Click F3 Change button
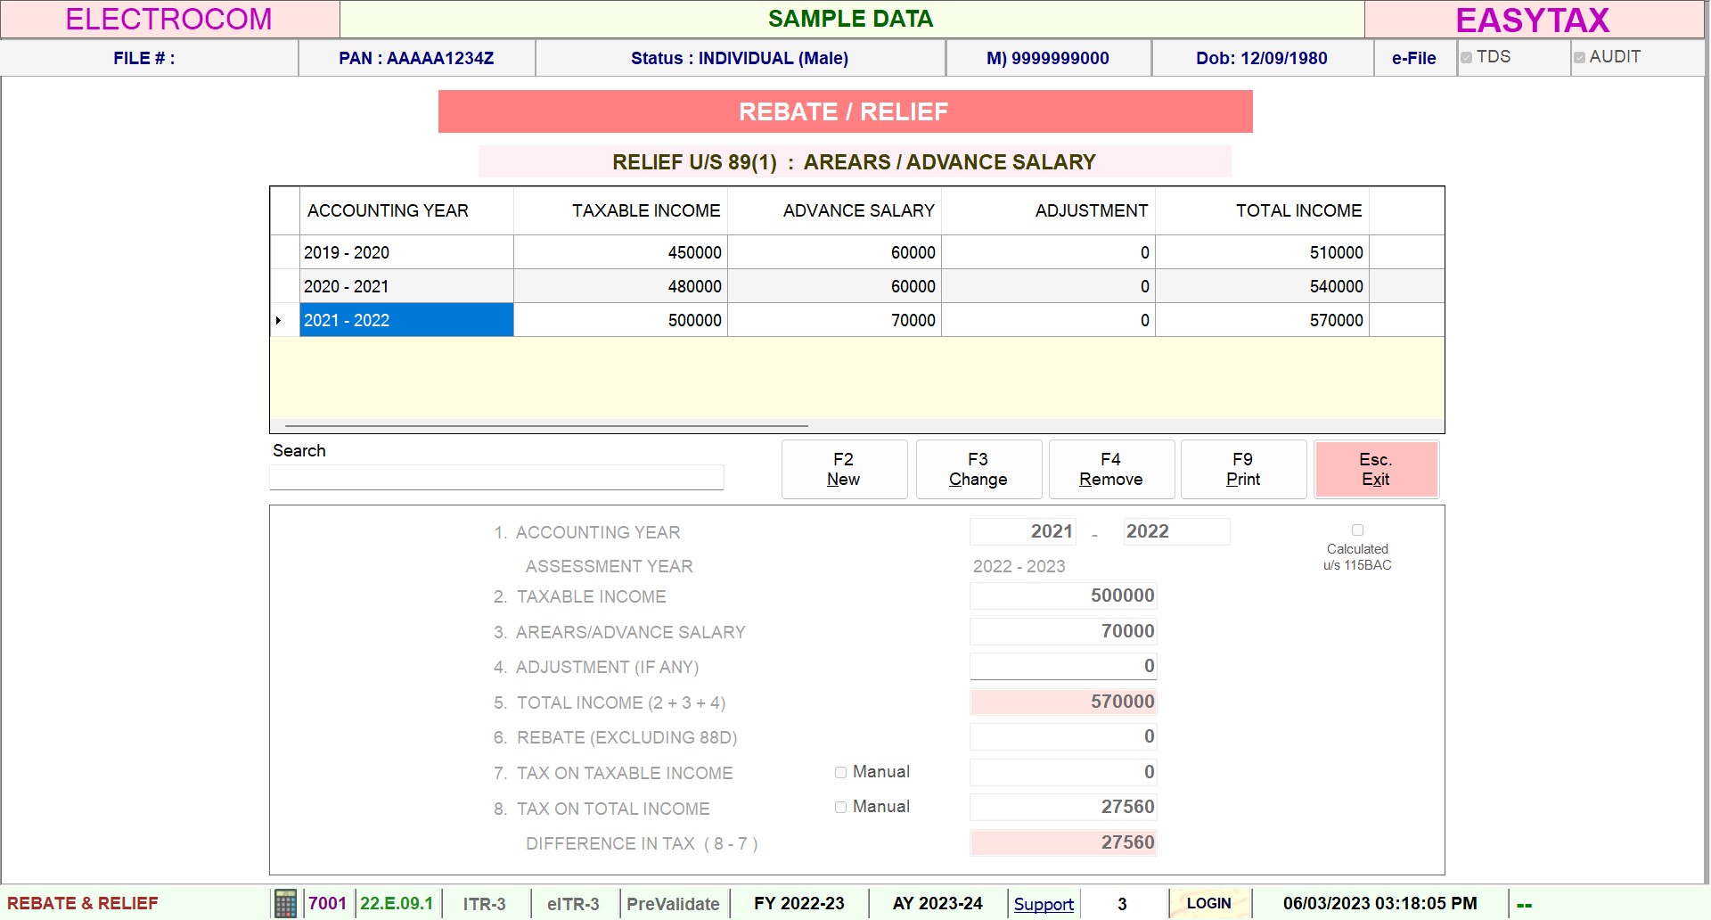Viewport: 1711px width, 920px height. click(978, 469)
